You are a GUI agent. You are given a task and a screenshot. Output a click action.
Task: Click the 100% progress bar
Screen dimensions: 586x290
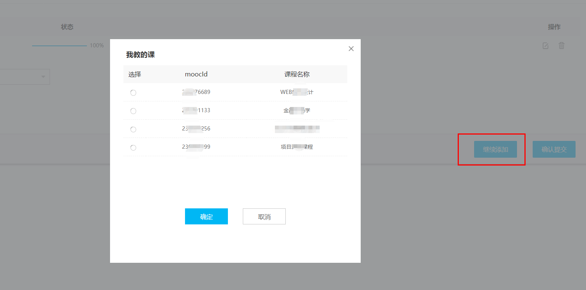(59, 45)
